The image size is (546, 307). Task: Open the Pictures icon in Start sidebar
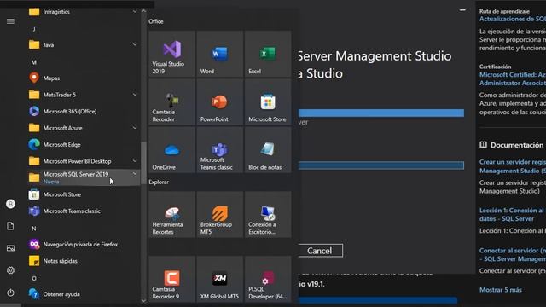pyautogui.click(x=10, y=248)
